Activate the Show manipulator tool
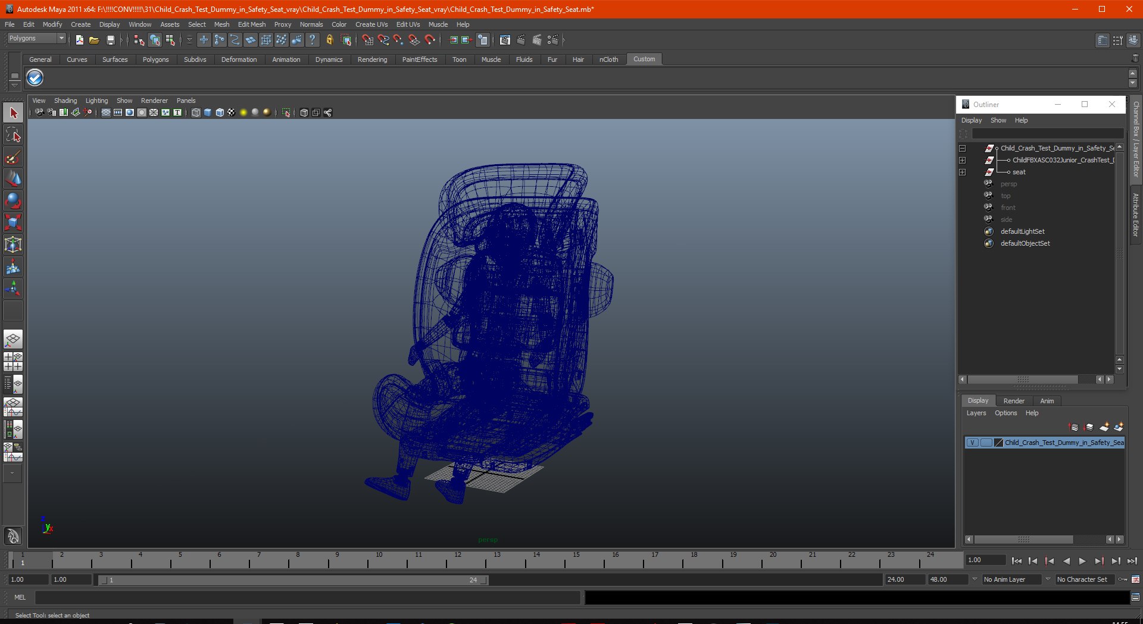1143x624 pixels. pyautogui.click(x=13, y=289)
